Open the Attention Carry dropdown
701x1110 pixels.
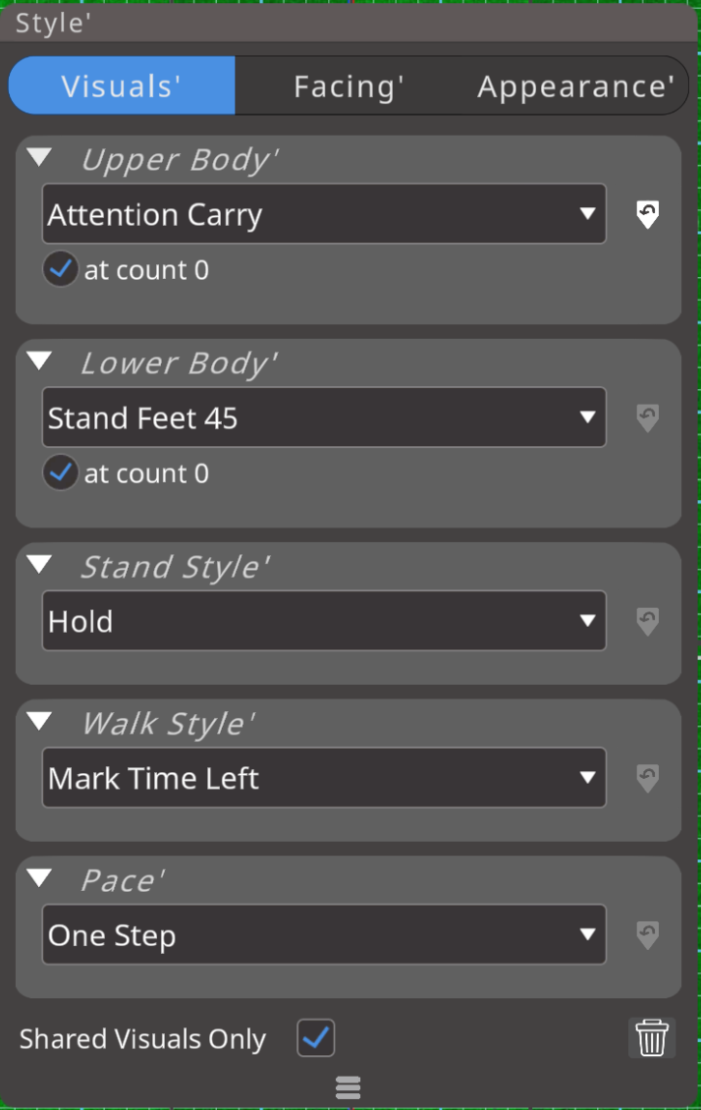coord(324,214)
